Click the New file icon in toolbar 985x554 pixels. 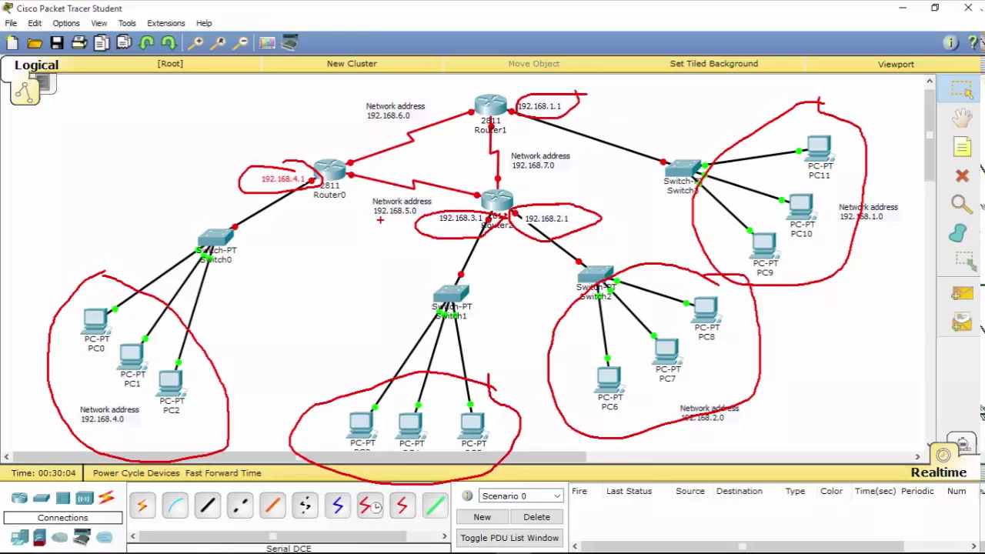click(12, 43)
